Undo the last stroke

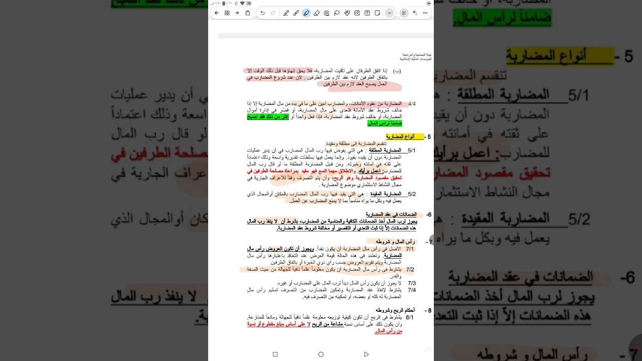262,13
